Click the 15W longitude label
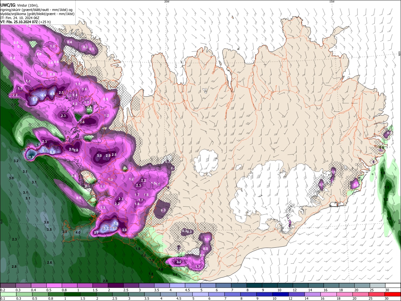The width and height of the screenshot is (401, 301). coord(332,2)
